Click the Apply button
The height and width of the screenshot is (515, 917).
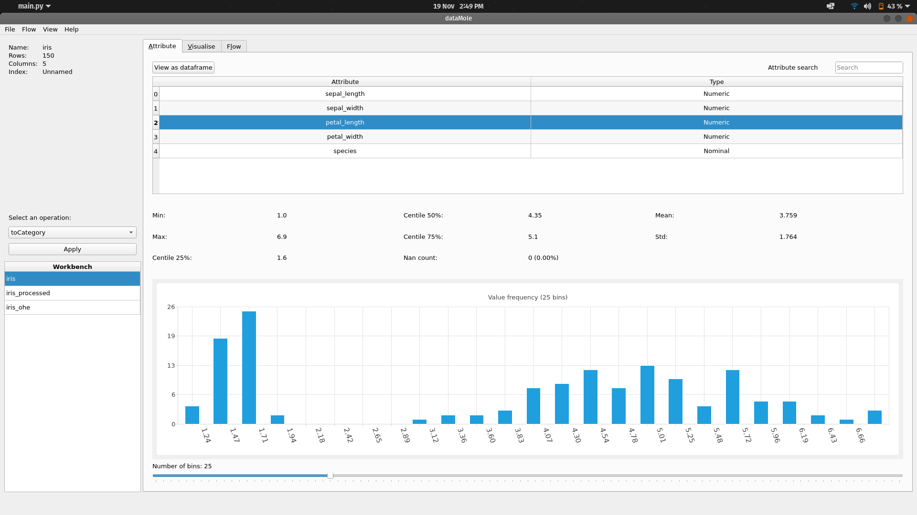pos(72,249)
